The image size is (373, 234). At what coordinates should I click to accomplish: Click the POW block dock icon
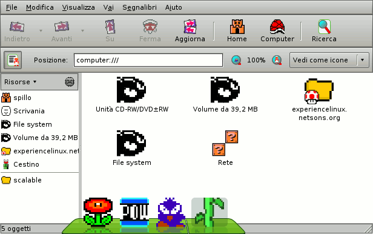(x=134, y=212)
